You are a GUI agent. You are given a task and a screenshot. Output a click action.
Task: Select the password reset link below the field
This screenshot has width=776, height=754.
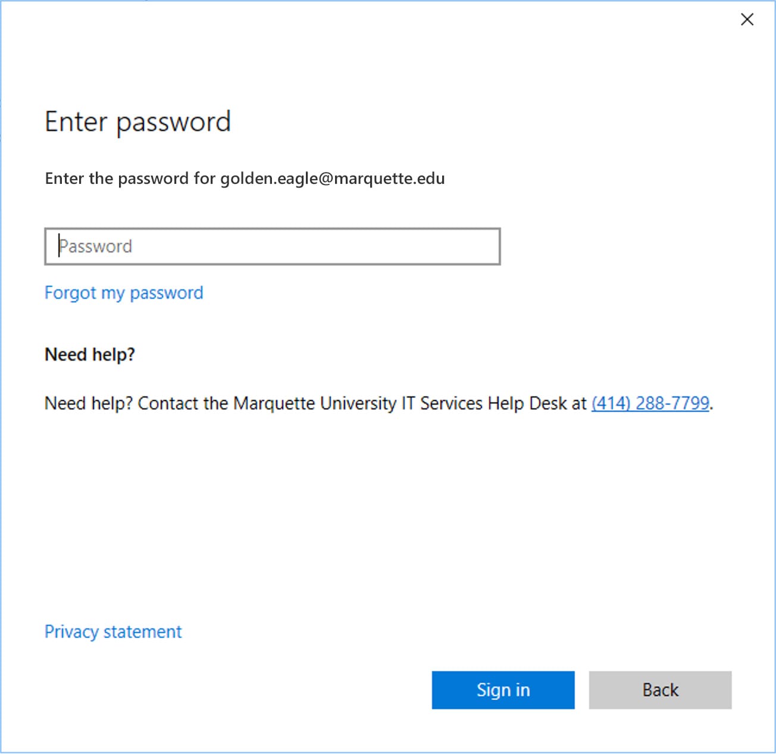(x=124, y=293)
